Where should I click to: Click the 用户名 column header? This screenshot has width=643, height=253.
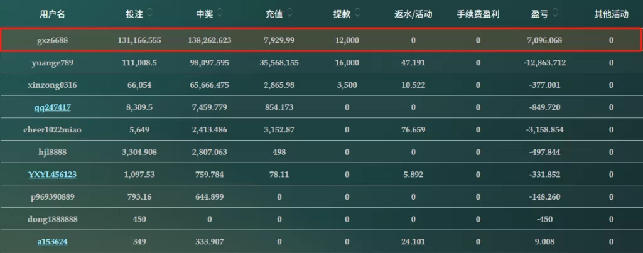(52, 13)
